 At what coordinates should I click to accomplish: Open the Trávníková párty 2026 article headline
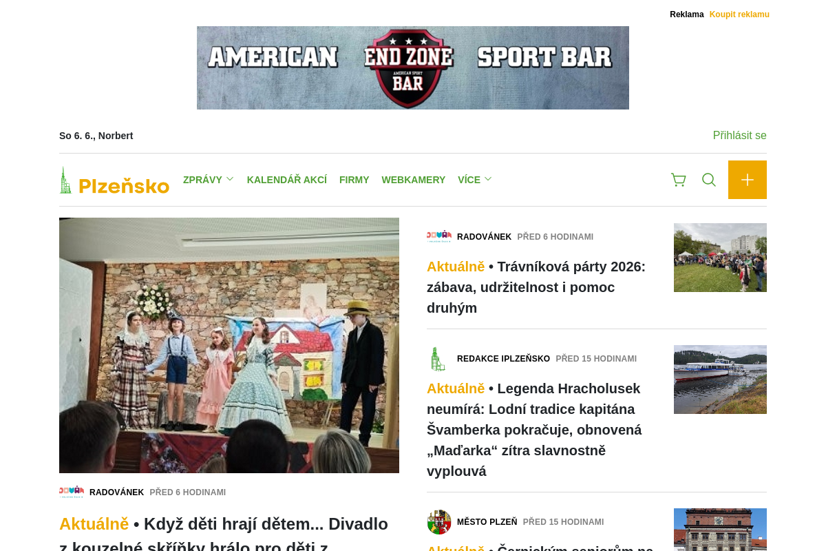[x=536, y=287]
